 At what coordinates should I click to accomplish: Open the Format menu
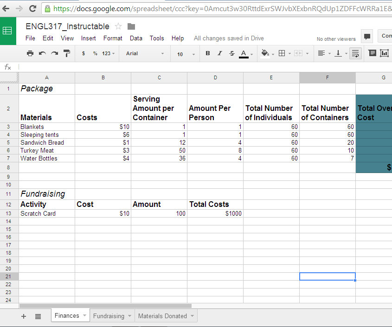(x=113, y=38)
